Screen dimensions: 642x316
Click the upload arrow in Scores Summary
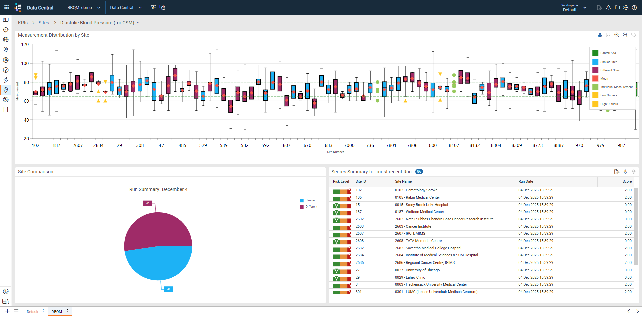click(634, 172)
